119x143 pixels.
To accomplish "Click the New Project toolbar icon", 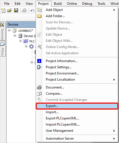I will click(x=3, y=10).
